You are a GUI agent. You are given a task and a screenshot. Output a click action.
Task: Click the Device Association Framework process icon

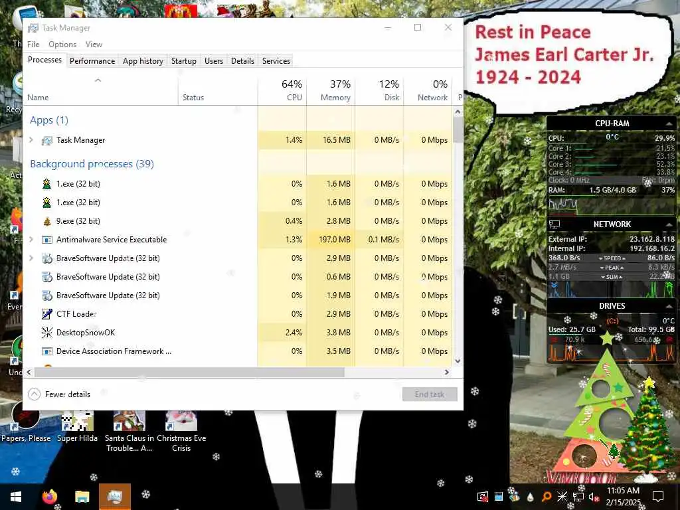click(x=47, y=351)
